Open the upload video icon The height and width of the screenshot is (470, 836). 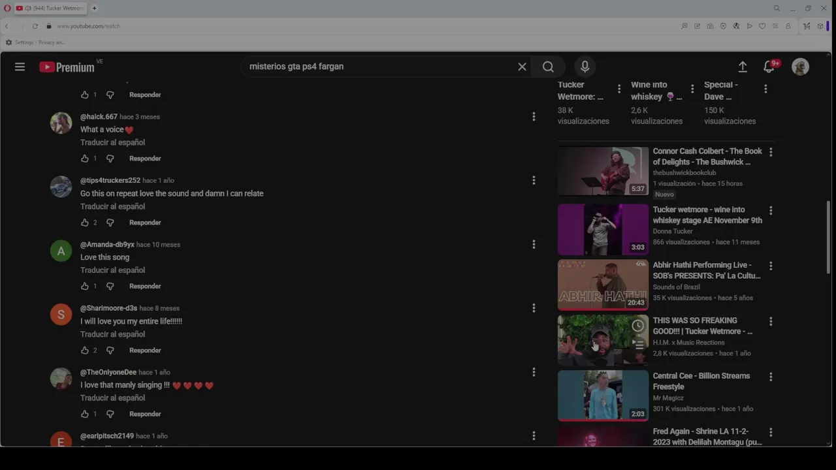click(743, 67)
